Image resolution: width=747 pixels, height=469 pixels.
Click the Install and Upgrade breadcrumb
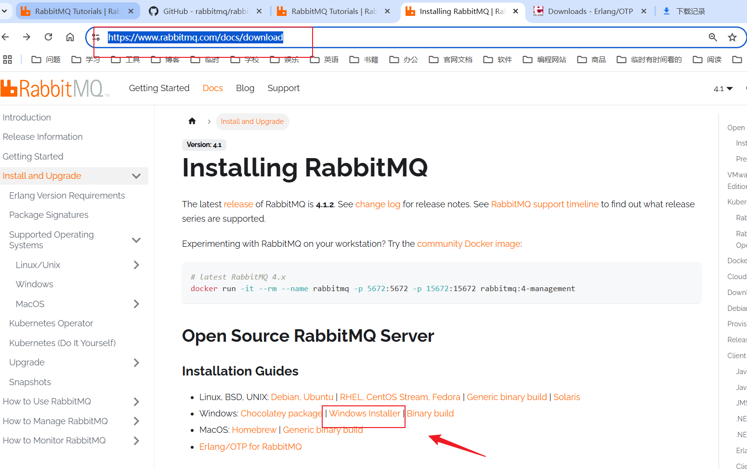pyautogui.click(x=252, y=121)
